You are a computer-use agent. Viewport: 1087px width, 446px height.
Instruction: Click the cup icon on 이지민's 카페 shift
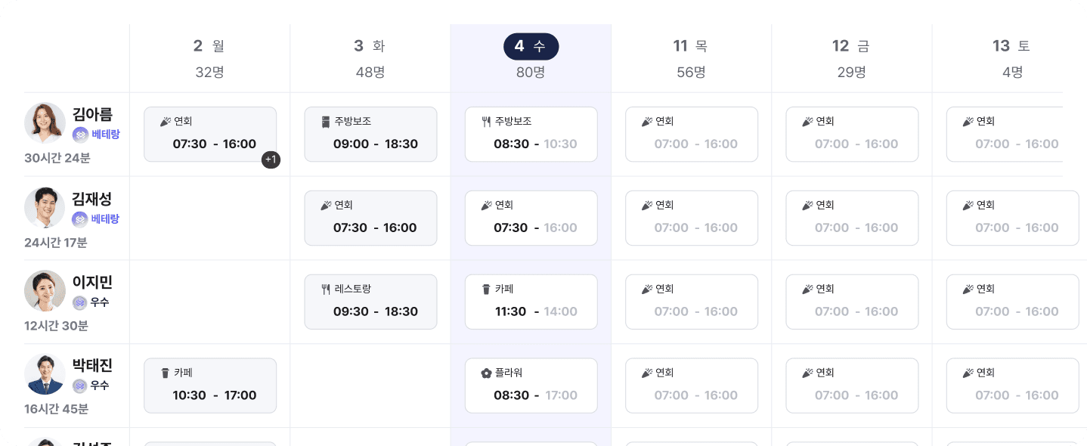[x=486, y=290]
